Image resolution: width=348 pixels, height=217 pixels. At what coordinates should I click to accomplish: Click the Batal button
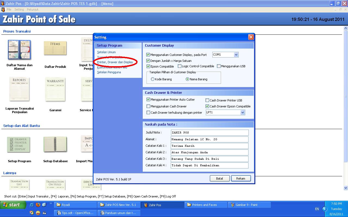pyautogui.click(x=220, y=178)
